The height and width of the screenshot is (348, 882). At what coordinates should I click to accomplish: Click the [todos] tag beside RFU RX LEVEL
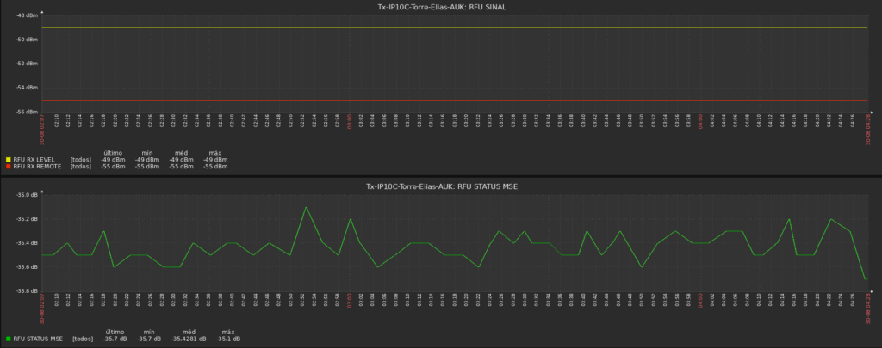coord(81,160)
